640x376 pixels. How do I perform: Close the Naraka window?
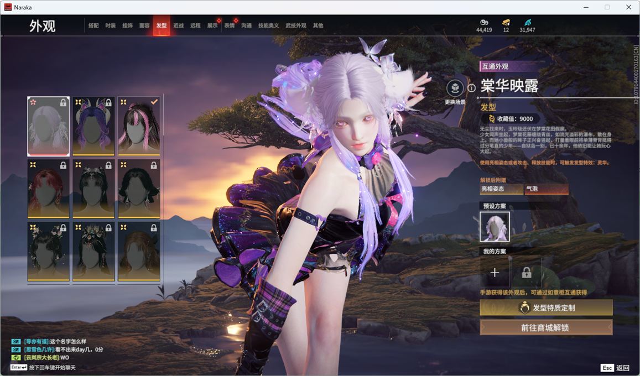tap(628, 7)
